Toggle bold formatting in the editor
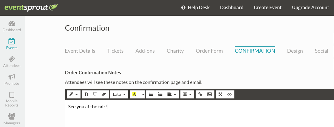Image resolution: width=334 pixels, height=127 pixels. tap(86, 94)
